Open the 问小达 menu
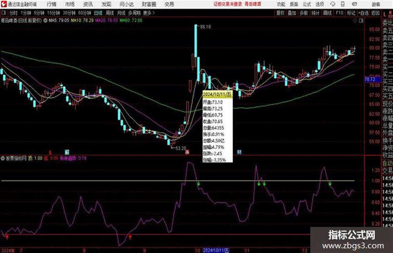The height and width of the screenshot is (253, 393). tap(126, 4)
